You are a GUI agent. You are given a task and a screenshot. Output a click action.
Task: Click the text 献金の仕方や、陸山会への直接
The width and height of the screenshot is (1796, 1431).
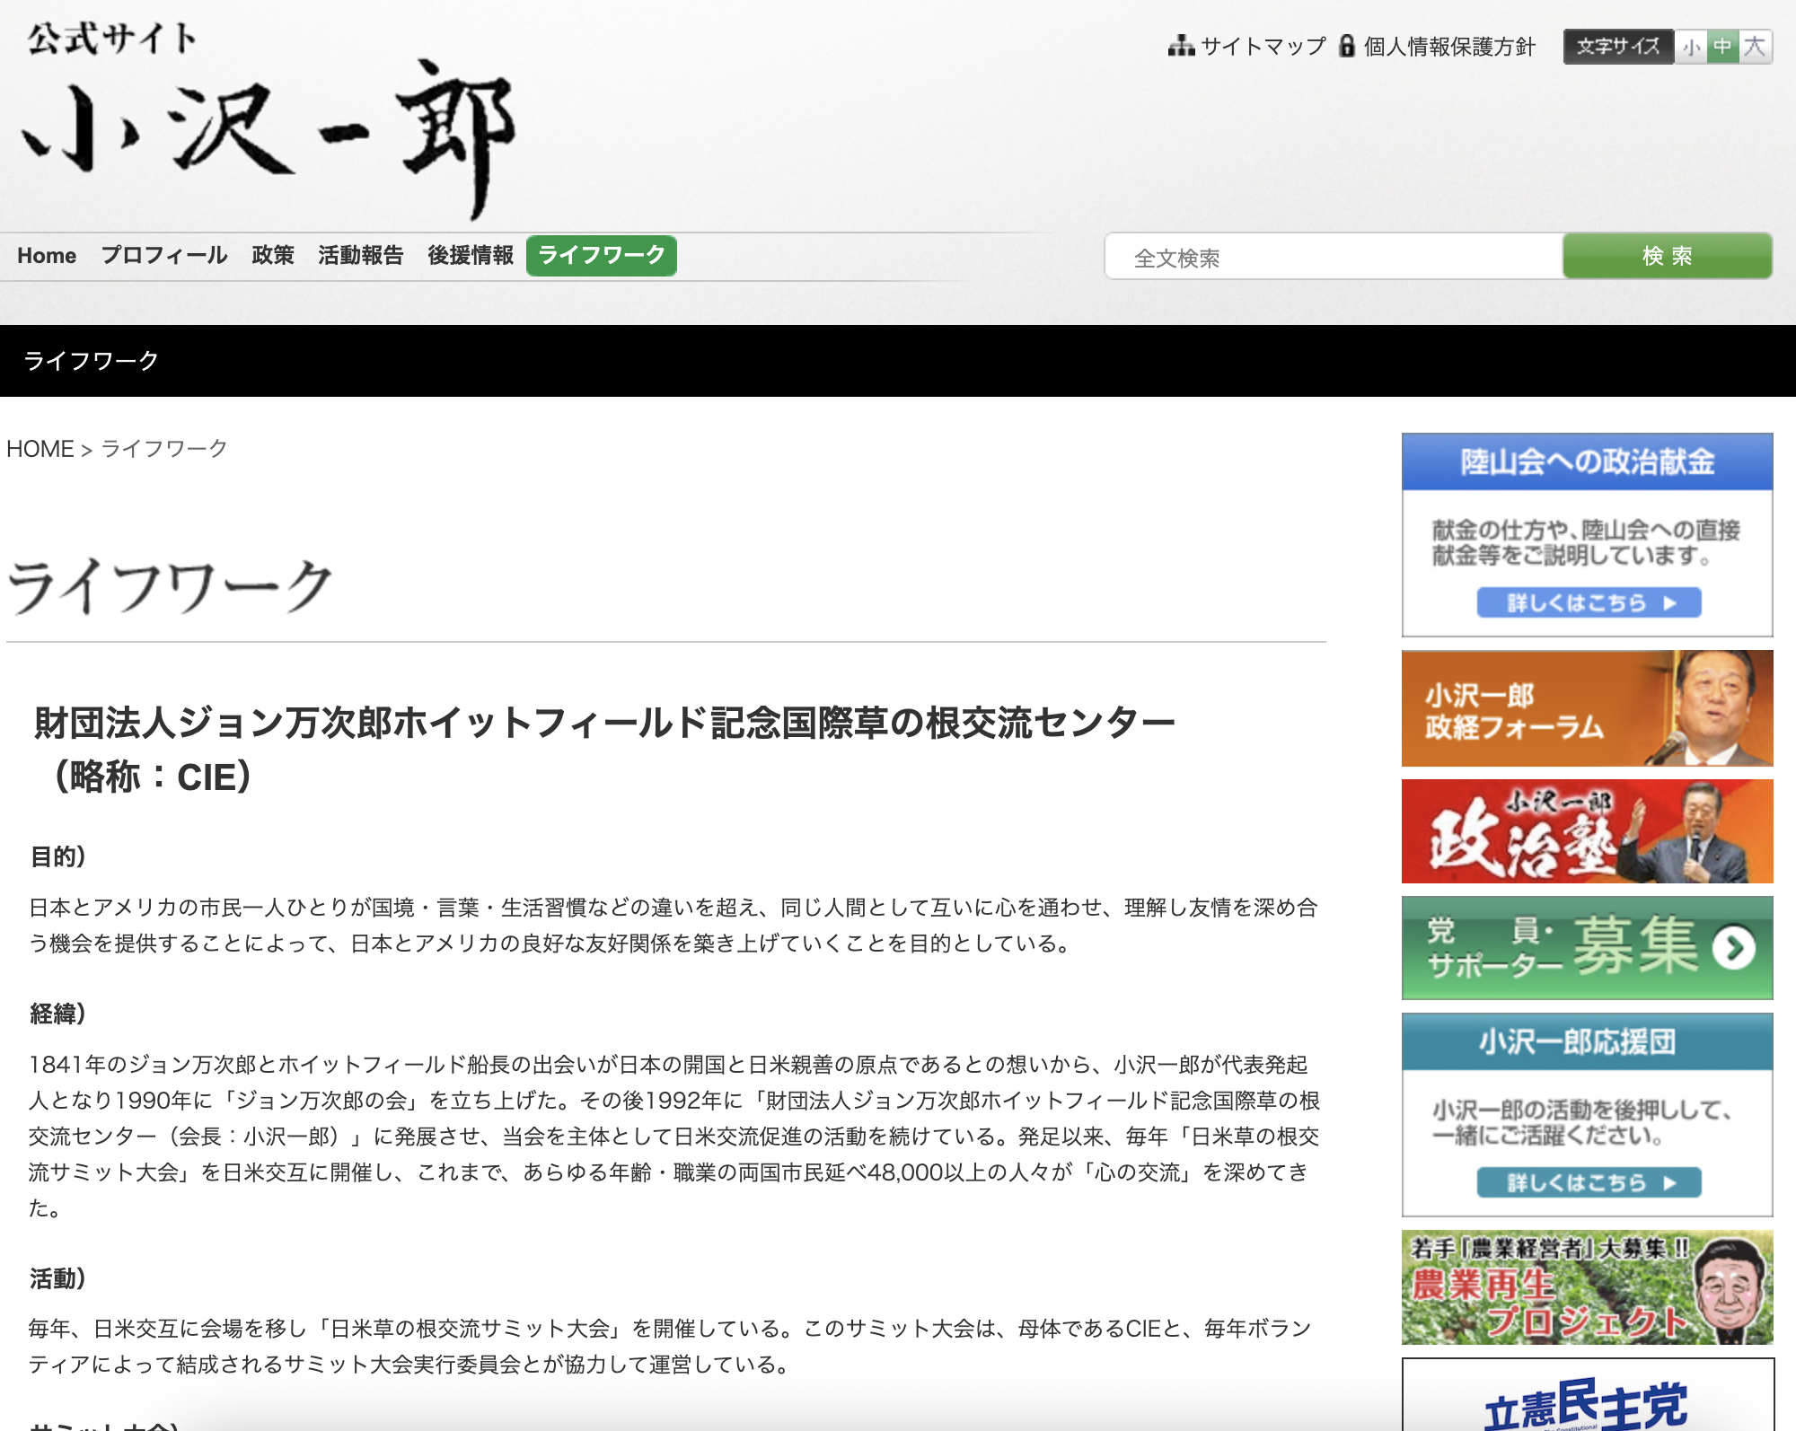tap(1586, 531)
